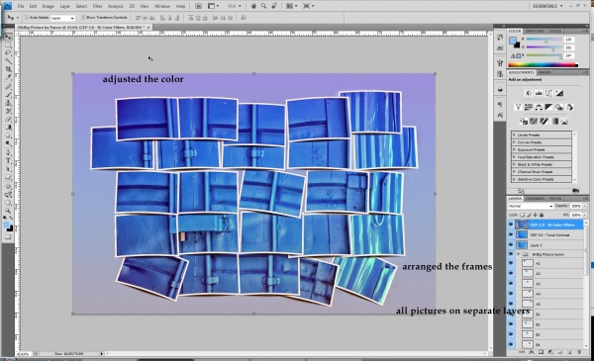594x361 pixels.
Task: Hide the CEP 3.0 Tonal Contrast layer
Action: [x=511, y=235]
